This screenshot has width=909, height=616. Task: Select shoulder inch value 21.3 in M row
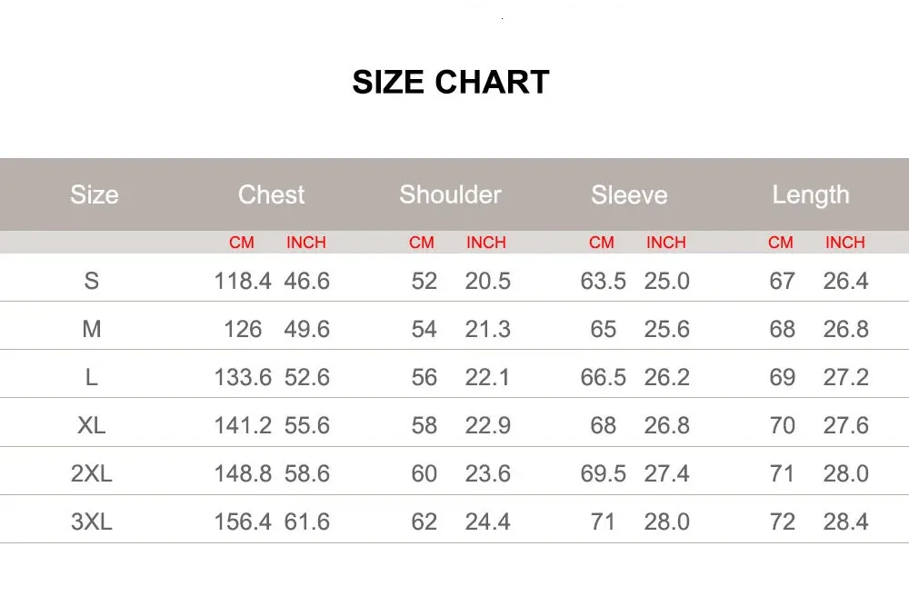[x=488, y=329]
